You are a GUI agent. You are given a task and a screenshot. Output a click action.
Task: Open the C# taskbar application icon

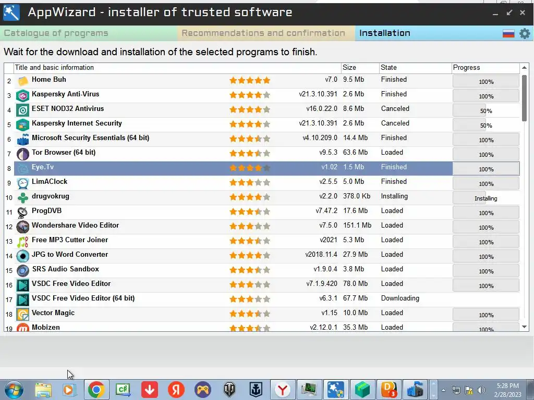123,390
